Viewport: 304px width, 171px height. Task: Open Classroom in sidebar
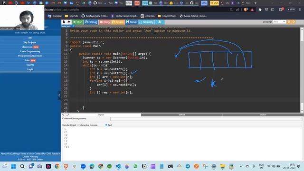click(30, 47)
